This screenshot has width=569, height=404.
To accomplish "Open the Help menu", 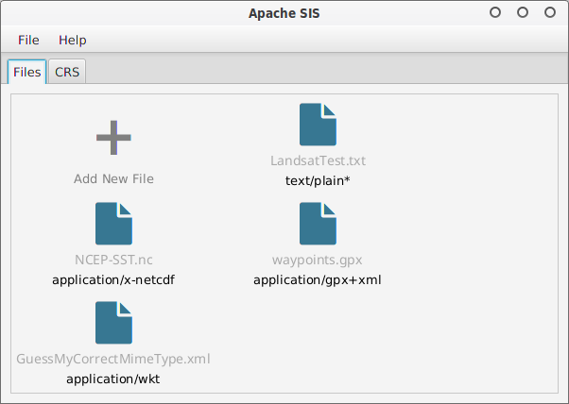I will coord(73,40).
